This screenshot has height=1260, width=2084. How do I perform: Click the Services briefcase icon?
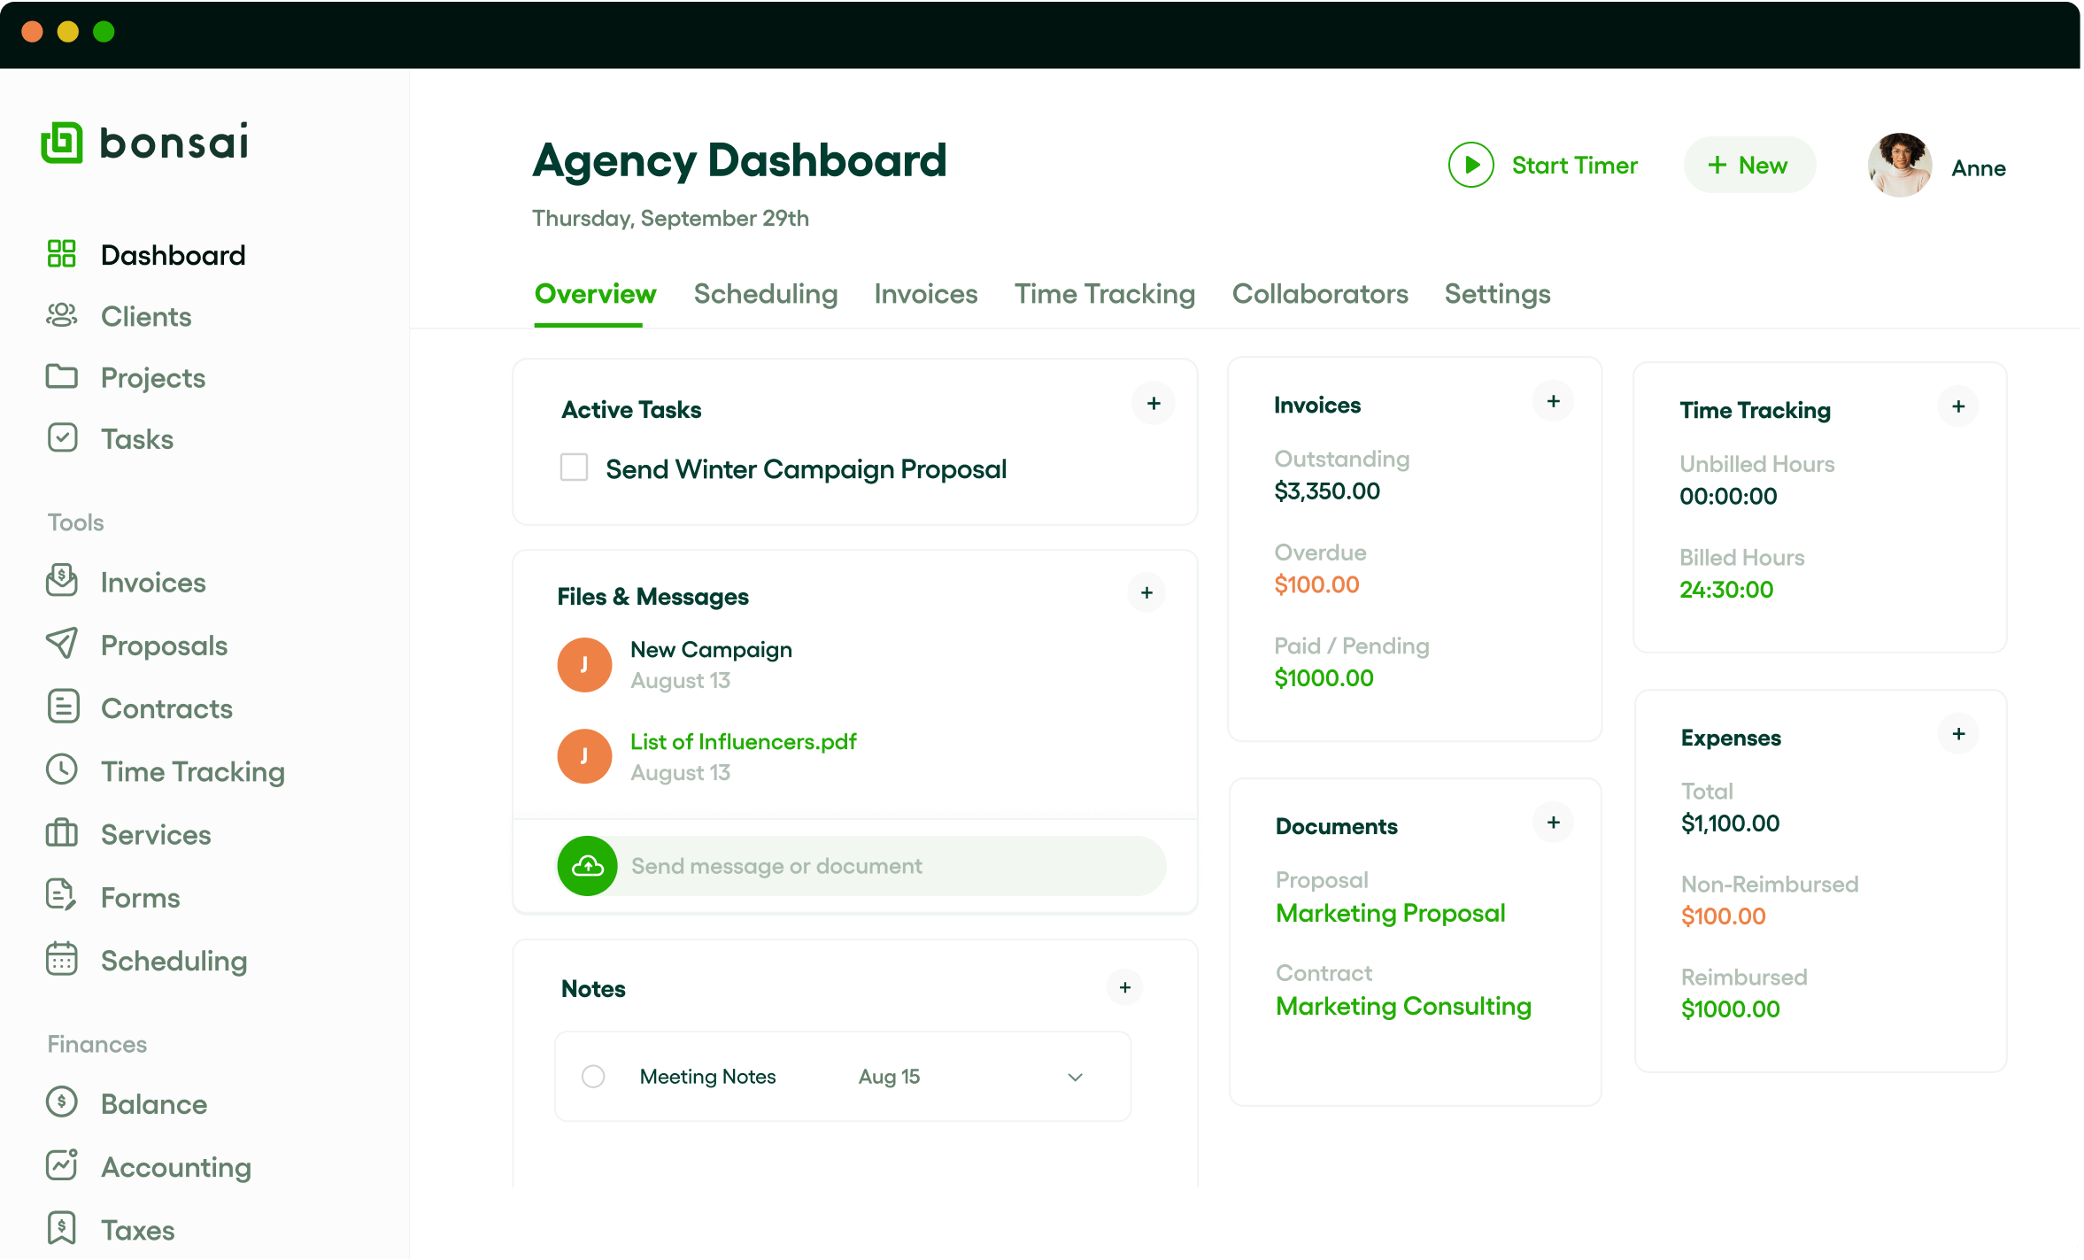pyautogui.click(x=61, y=832)
